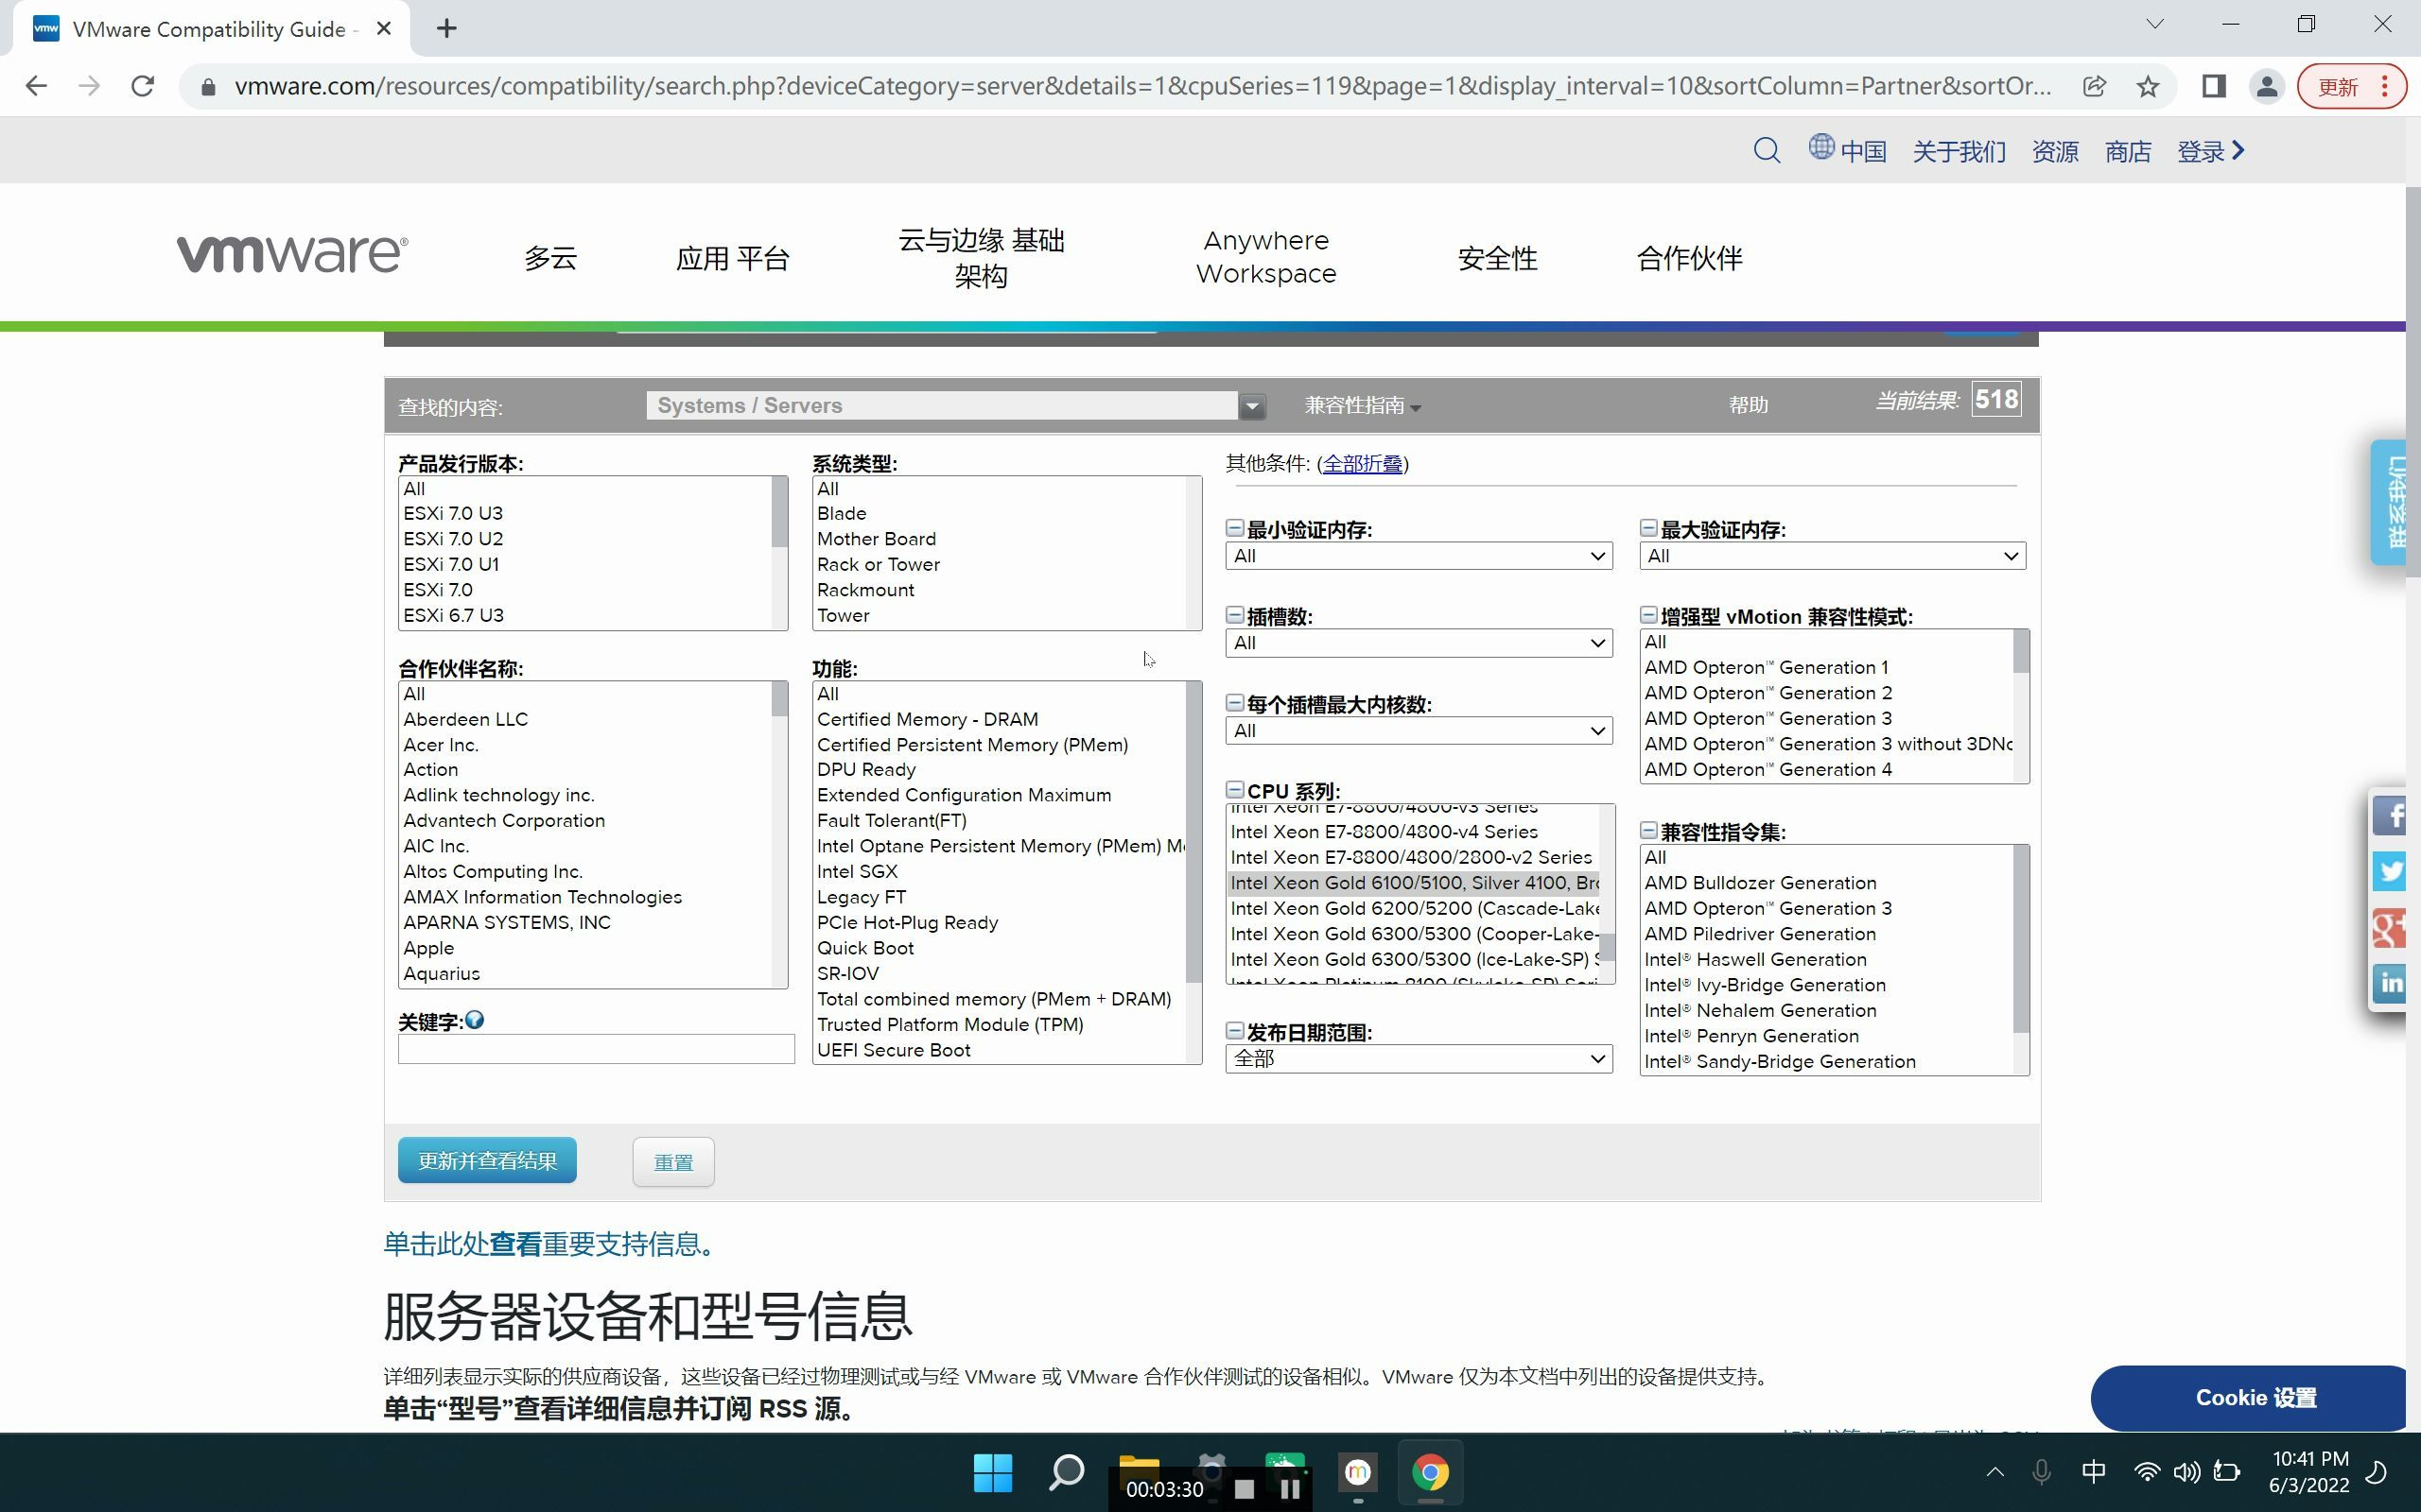Open the 插槽数 All dropdown
Viewport: 2421px width, 1512px height.
point(1419,643)
